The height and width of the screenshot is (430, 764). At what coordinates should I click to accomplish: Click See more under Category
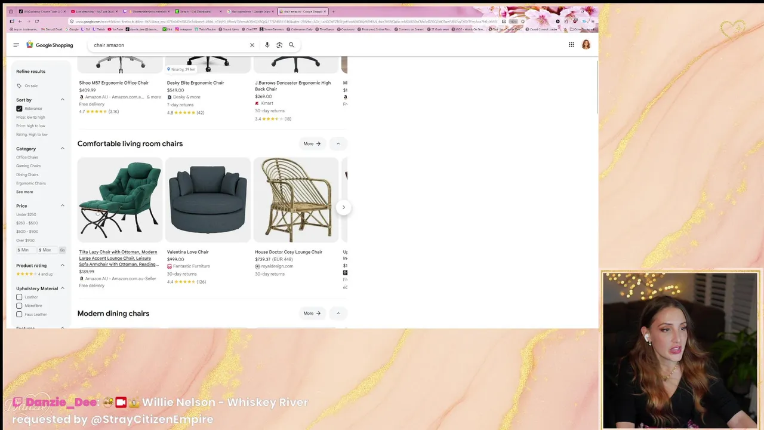pos(24,192)
